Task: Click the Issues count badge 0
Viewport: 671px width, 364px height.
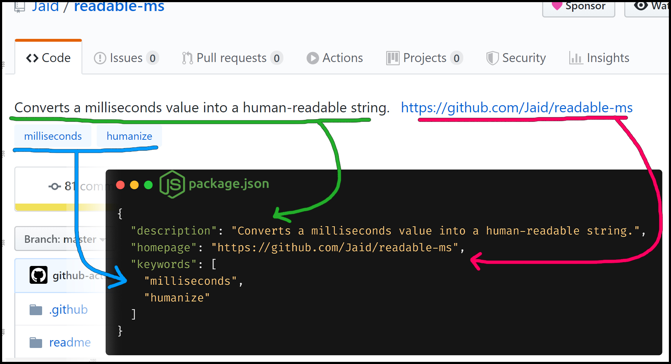Action: (152, 58)
